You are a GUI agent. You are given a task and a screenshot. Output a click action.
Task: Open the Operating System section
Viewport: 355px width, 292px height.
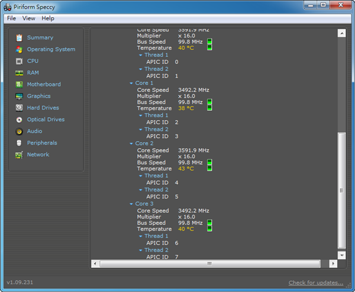(x=51, y=49)
